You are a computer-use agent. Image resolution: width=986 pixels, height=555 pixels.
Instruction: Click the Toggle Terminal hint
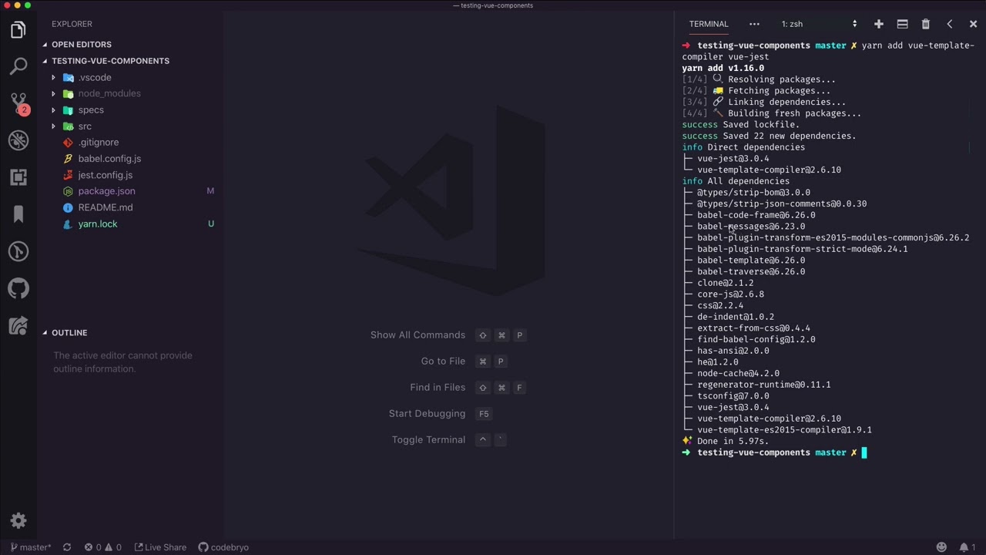click(428, 440)
